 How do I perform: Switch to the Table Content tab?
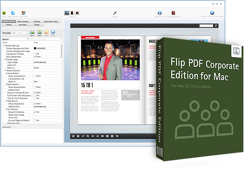click(23, 21)
